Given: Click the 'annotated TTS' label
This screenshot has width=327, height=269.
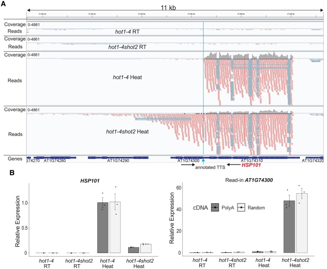Looking at the screenshot, I should [x=210, y=167].
